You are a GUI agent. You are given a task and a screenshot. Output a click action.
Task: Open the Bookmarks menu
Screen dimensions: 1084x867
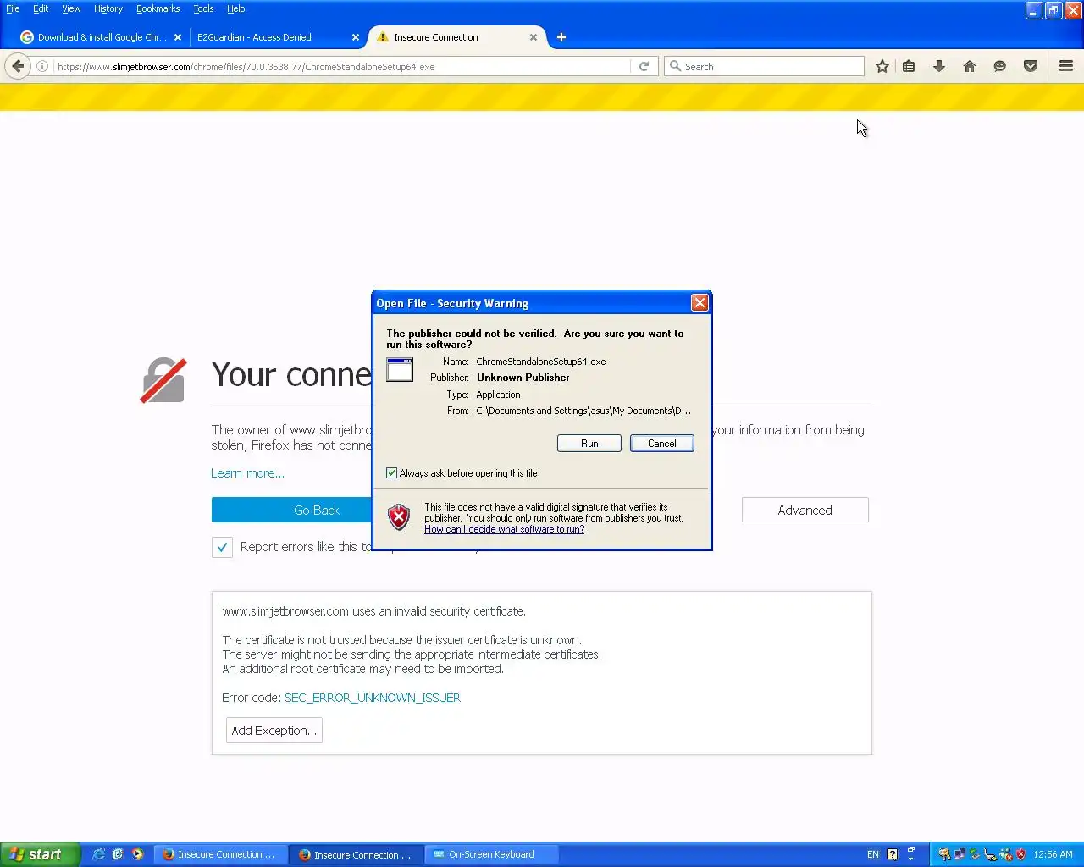click(x=158, y=8)
